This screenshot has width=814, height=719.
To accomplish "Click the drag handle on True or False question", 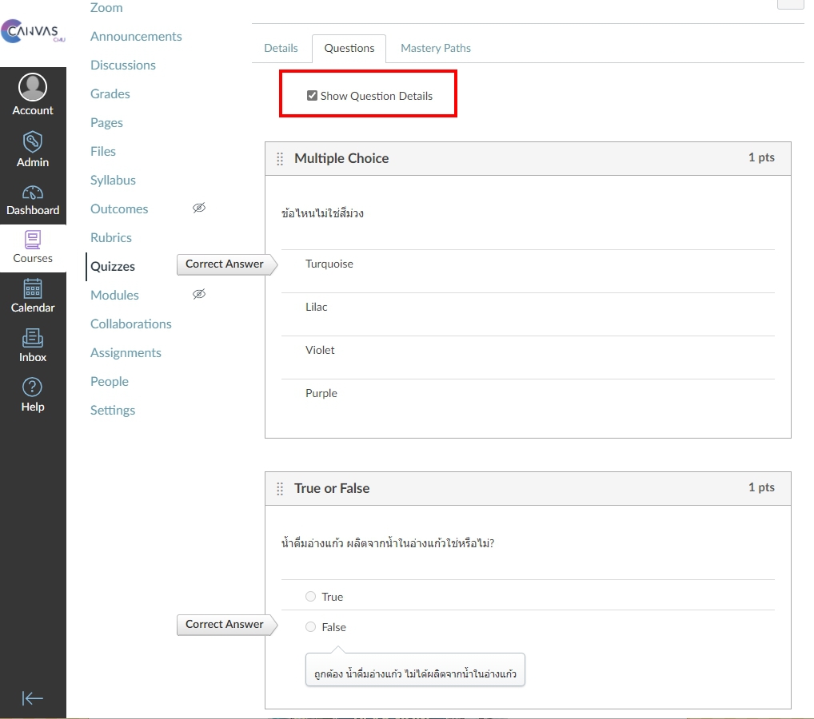I will pos(280,489).
